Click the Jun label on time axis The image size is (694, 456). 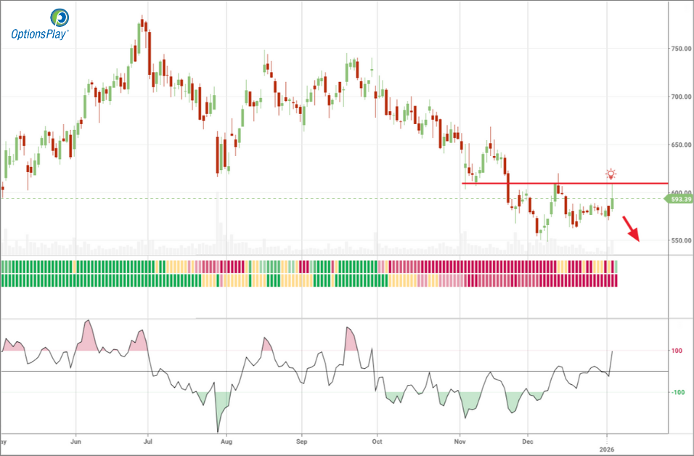76,441
